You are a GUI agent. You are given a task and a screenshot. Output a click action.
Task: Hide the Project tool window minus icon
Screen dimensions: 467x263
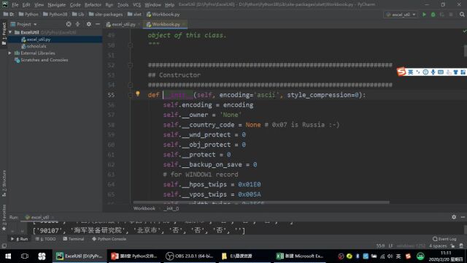[98, 24]
